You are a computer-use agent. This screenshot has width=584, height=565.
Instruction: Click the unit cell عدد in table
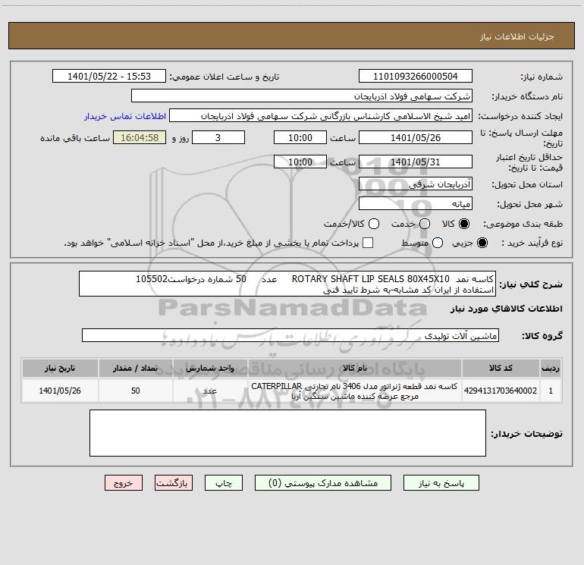(x=210, y=391)
